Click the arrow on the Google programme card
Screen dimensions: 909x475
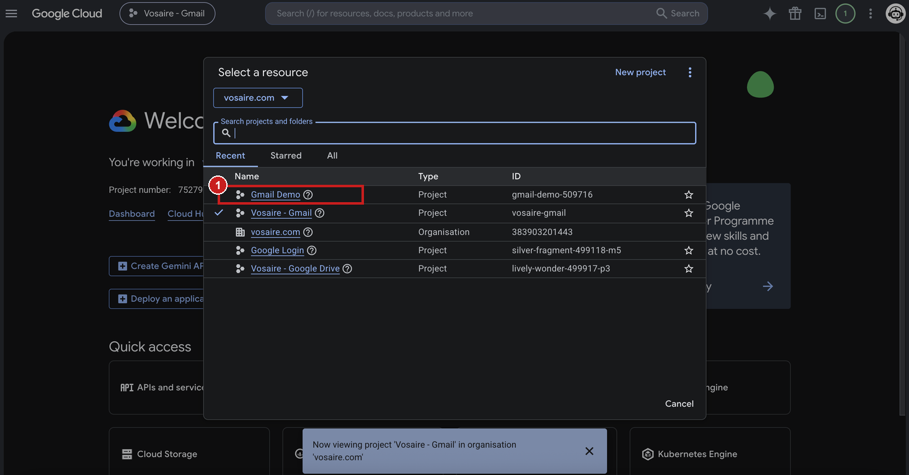(x=768, y=286)
